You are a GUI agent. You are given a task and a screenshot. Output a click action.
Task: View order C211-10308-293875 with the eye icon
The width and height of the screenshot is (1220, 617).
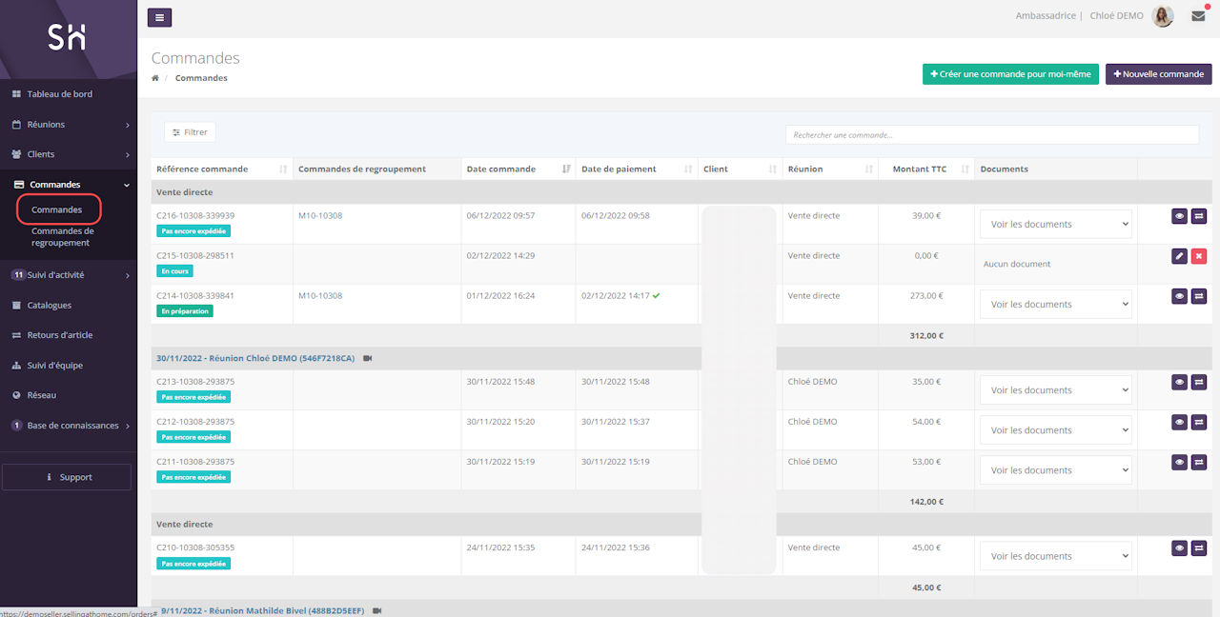(x=1179, y=462)
